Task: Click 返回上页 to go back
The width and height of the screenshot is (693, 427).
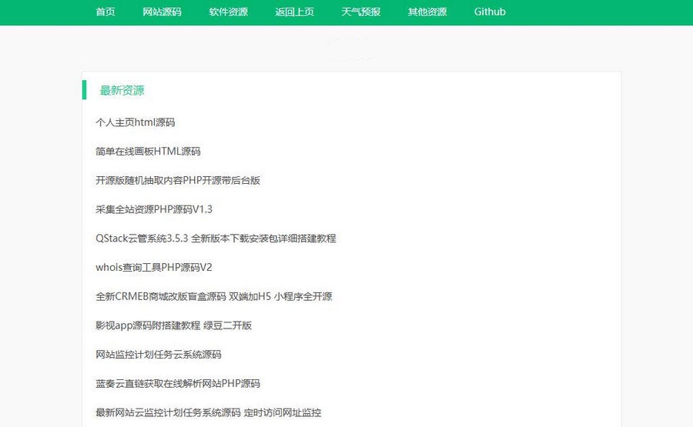Action: [x=294, y=12]
